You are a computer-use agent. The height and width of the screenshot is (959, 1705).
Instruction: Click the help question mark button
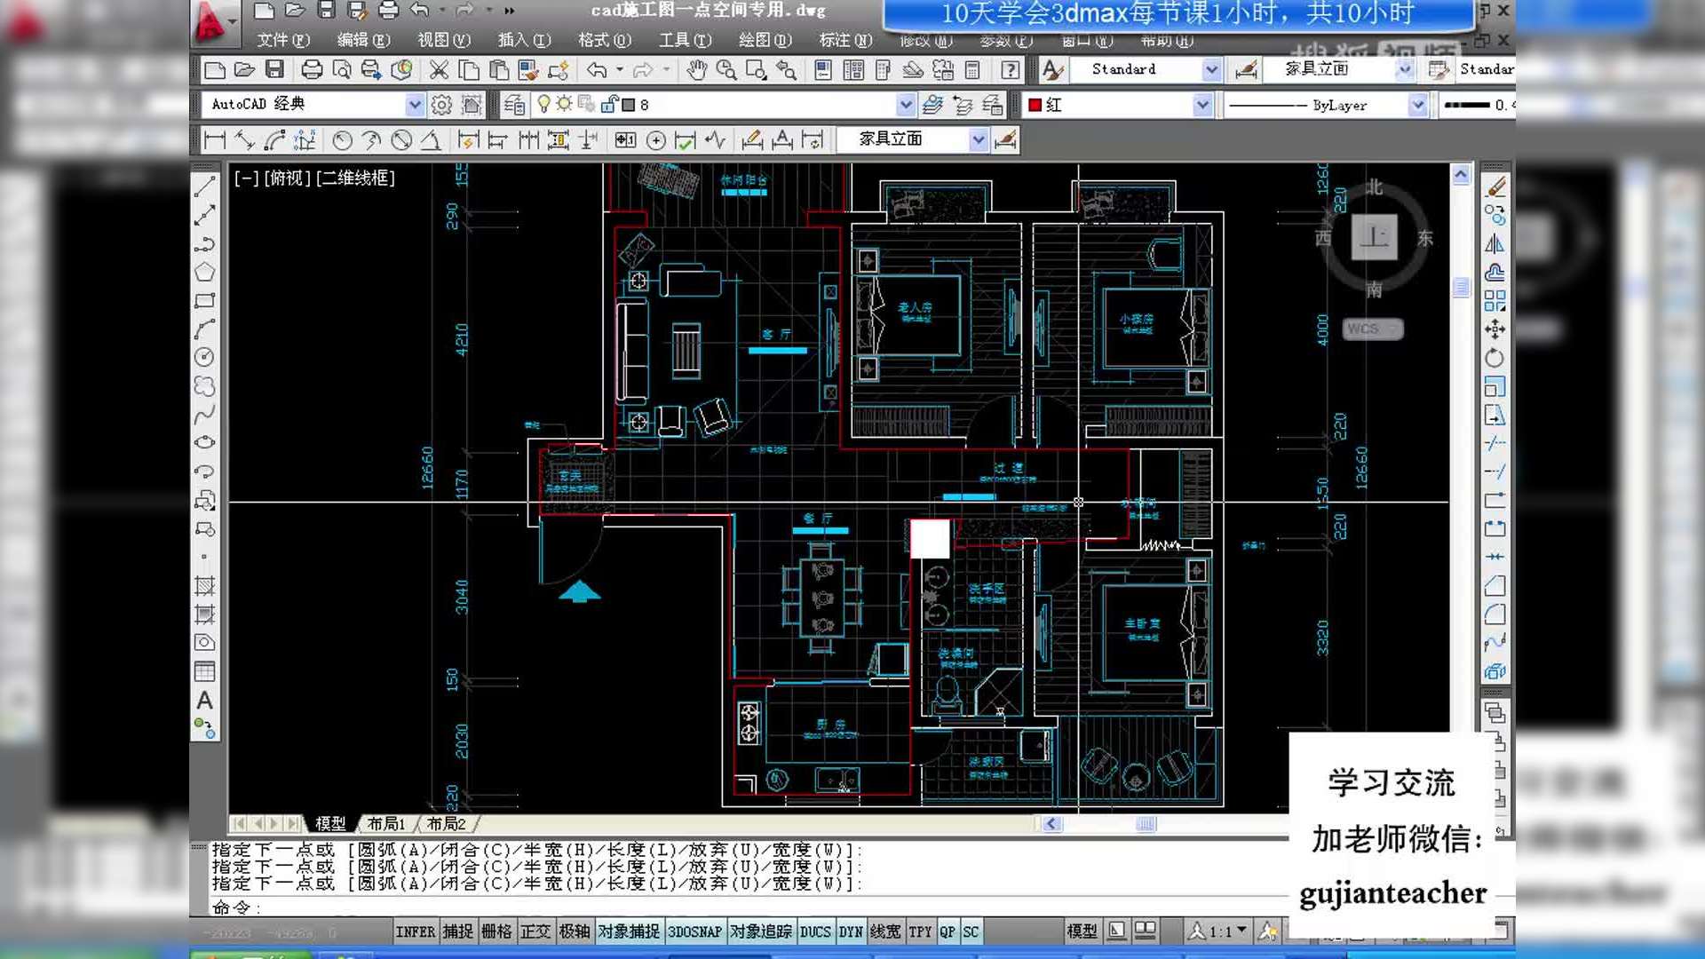(x=1010, y=70)
